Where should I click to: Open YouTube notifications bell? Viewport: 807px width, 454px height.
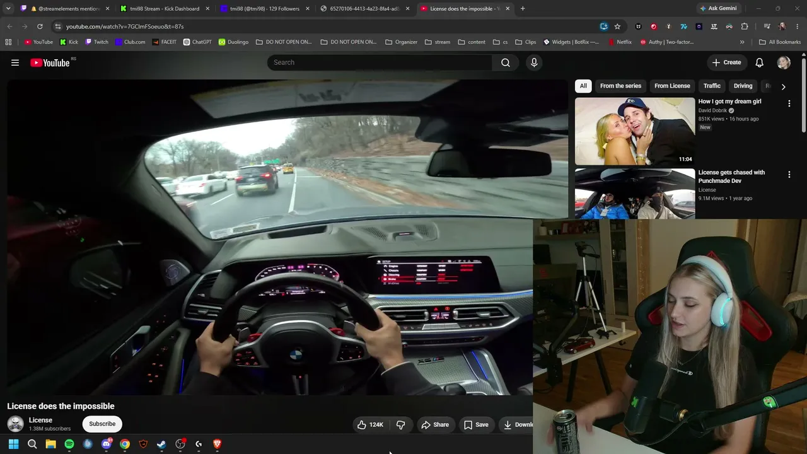pos(760,62)
